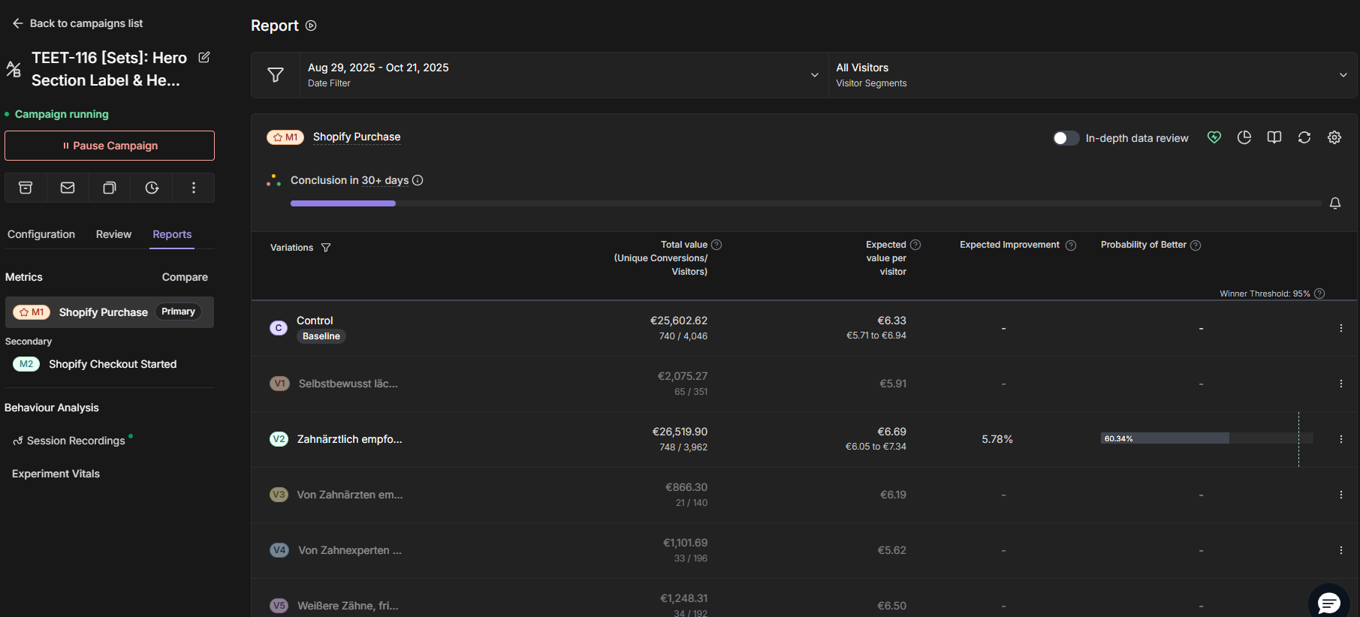Open the Von Zahnexperten row options menu

1341,550
